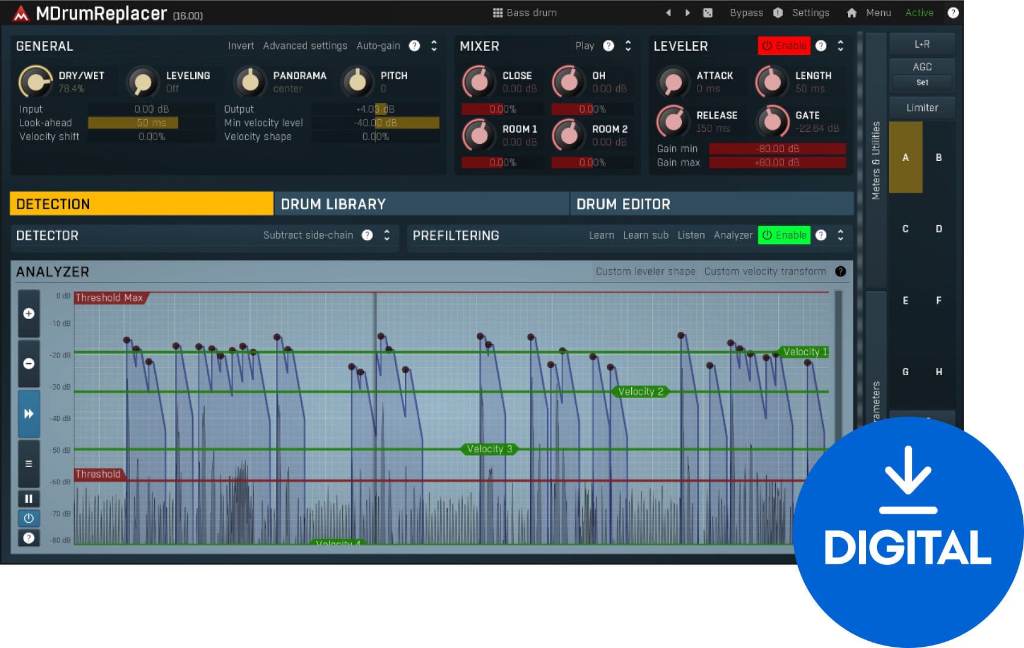Click the exclamation warning icon near Settings

pos(776,12)
